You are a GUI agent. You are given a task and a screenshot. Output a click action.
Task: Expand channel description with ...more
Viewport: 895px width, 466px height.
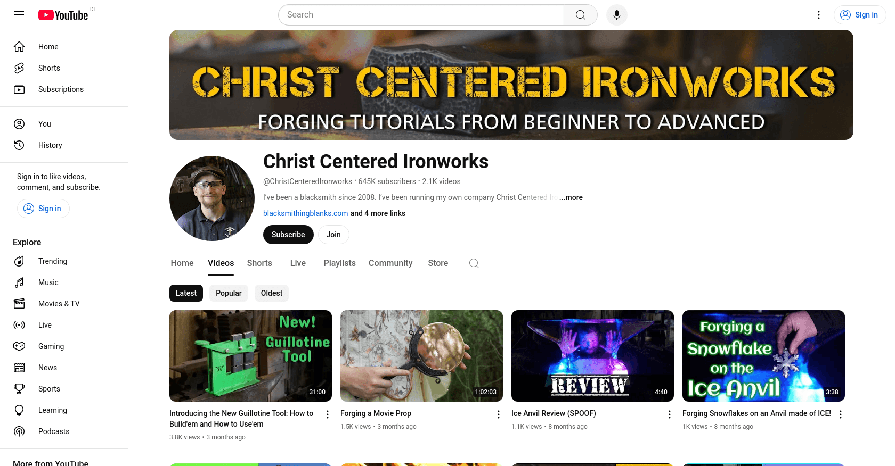[571, 197]
